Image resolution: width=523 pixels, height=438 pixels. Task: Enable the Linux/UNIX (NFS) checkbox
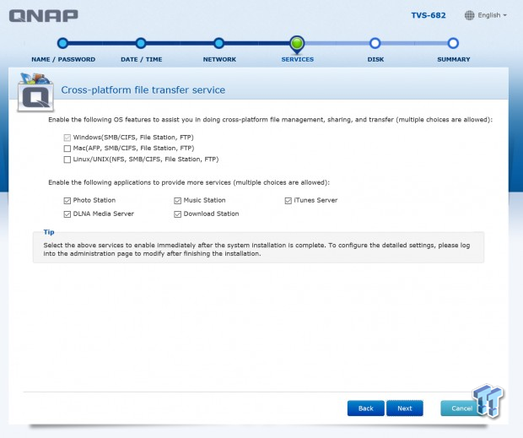tap(67, 160)
